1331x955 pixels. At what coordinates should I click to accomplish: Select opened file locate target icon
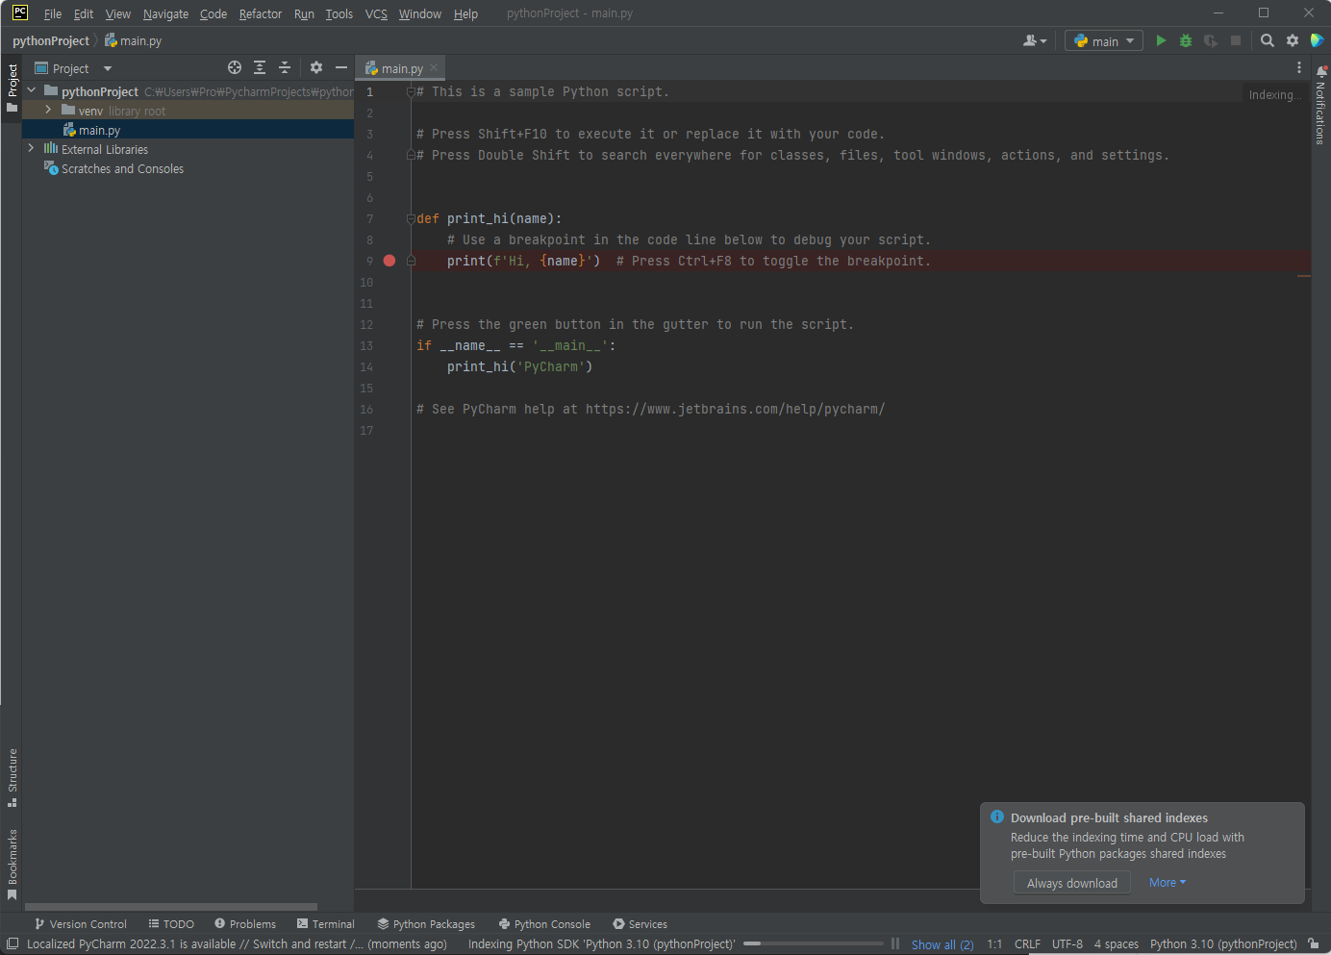pyautogui.click(x=235, y=67)
